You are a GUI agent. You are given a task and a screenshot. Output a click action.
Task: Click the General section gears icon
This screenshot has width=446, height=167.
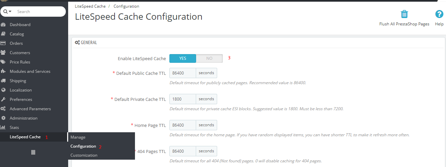point(77,43)
